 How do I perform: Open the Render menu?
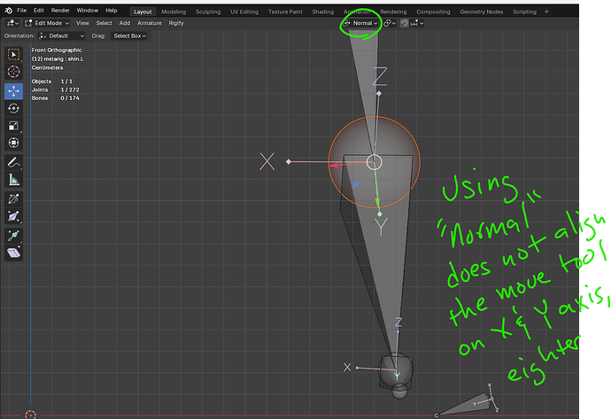click(60, 11)
